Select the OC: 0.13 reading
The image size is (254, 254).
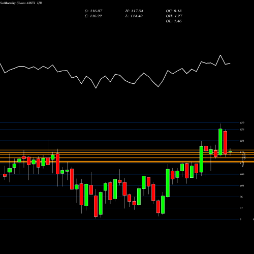pyautogui.click(x=174, y=11)
